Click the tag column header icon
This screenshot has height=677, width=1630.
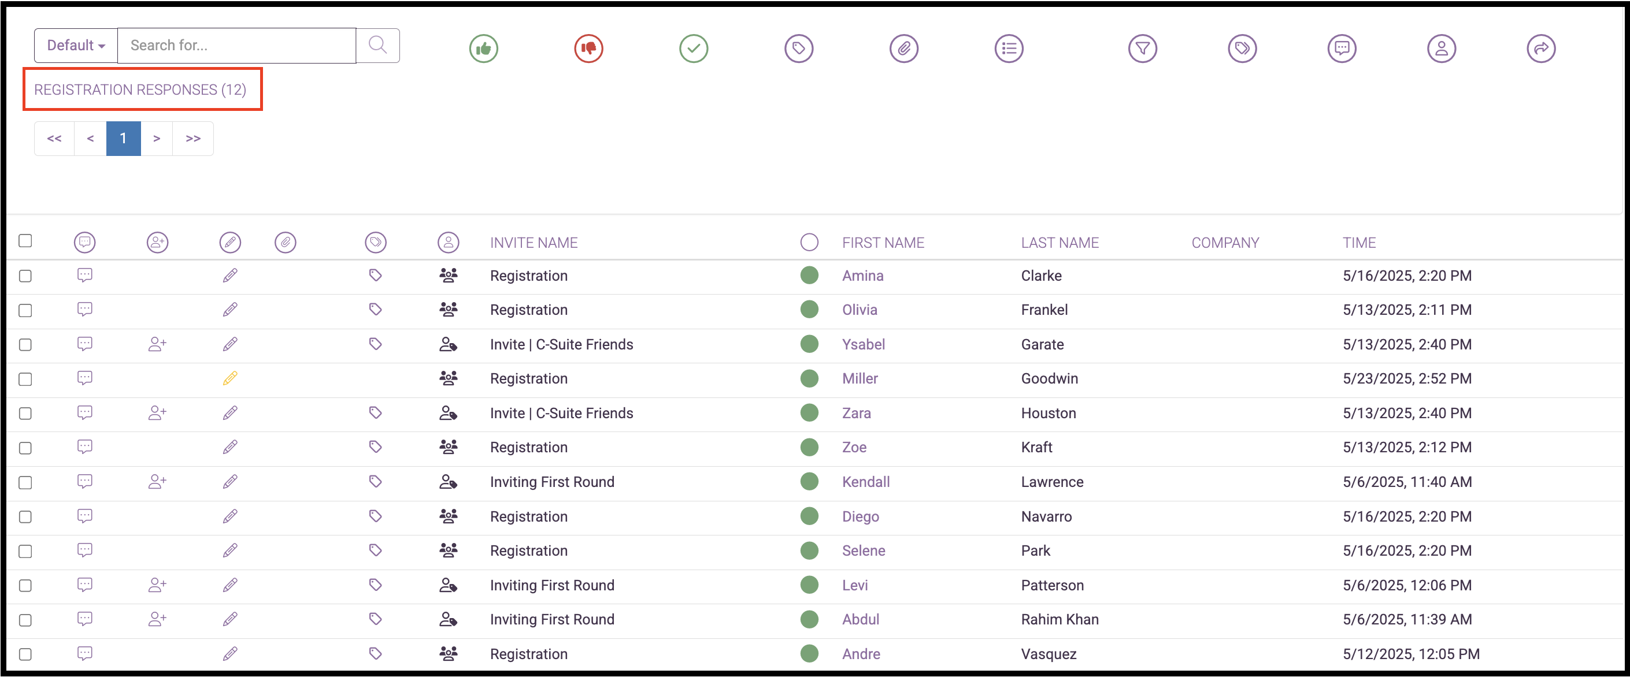[376, 242]
